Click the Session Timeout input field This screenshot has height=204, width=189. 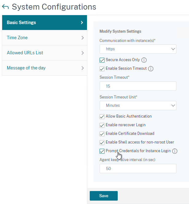tap(138, 86)
